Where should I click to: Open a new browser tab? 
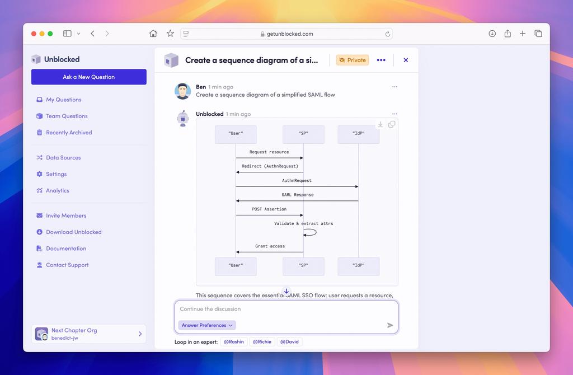click(x=523, y=34)
